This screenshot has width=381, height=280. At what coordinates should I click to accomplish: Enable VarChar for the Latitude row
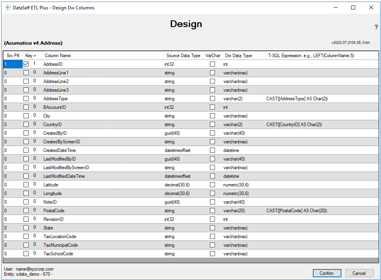212,184
